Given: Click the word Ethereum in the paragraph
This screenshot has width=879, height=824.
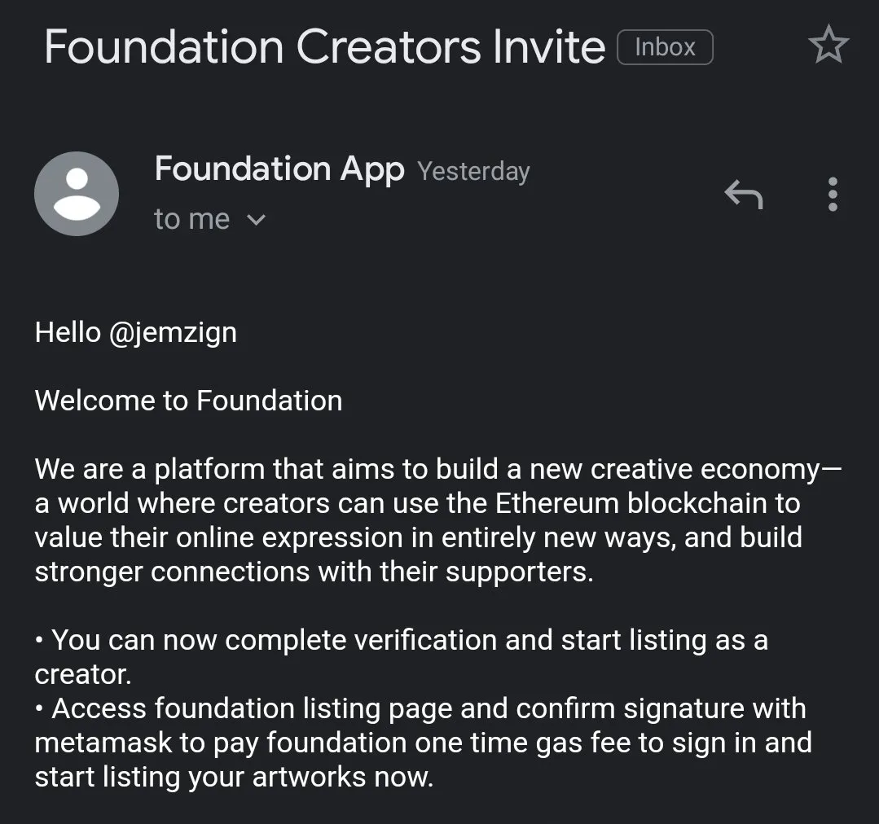Looking at the screenshot, I should tap(556, 503).
